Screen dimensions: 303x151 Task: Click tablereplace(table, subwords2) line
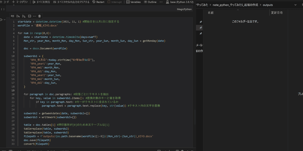(x=46, y=129)
